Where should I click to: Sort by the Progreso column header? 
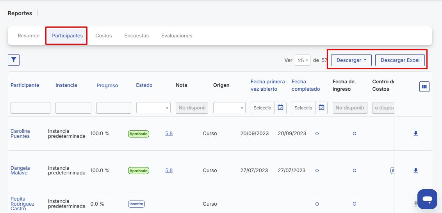(x=107, y=85)
